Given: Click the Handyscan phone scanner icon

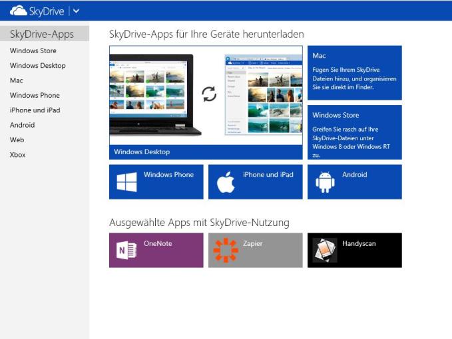Looking at the screenshot, I should click(325, 250).
